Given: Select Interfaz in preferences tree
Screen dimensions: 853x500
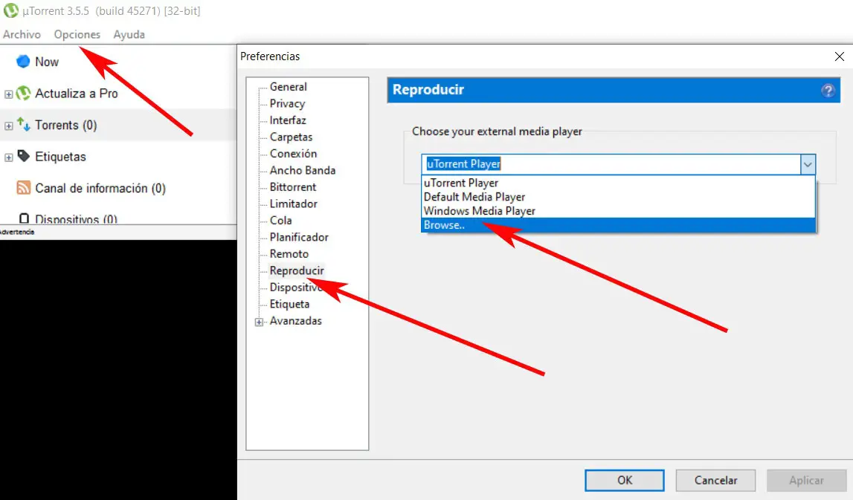Looking at the screenshot, I should tap(288, 120).
